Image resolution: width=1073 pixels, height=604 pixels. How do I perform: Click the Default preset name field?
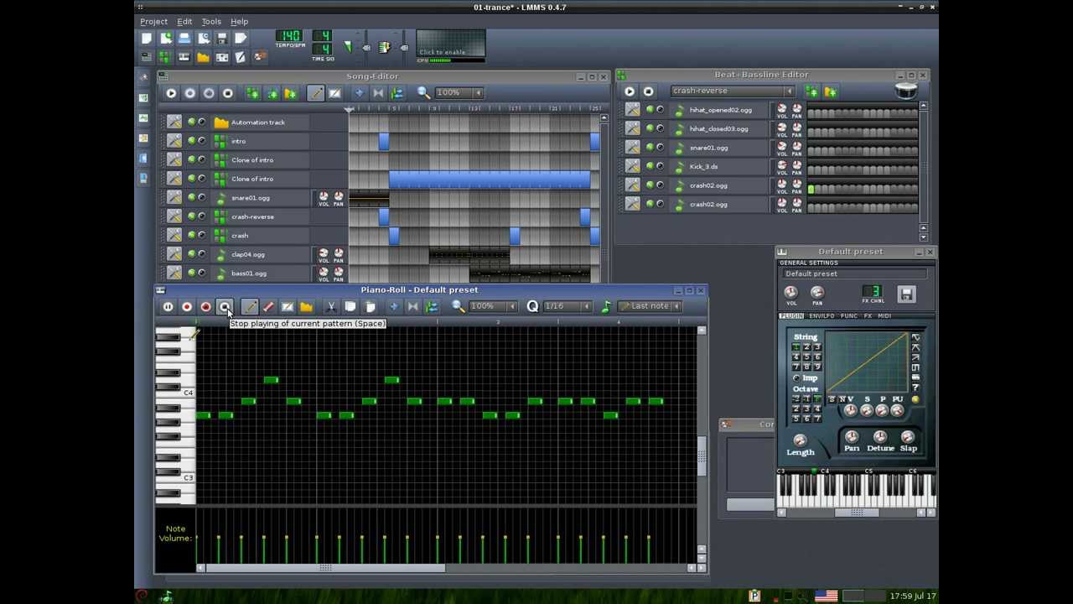click(x=853, y=274)
